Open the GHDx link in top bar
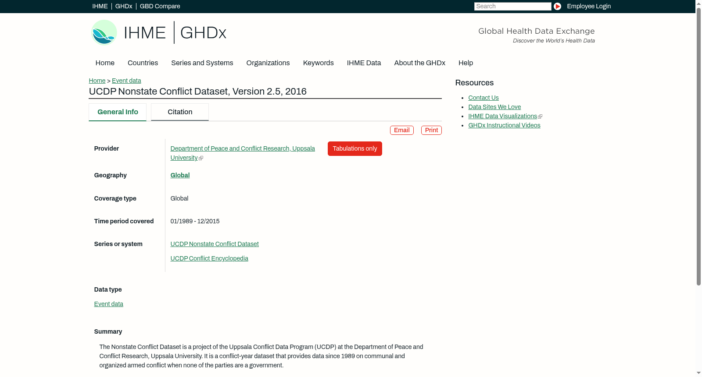 click(124, 6)
